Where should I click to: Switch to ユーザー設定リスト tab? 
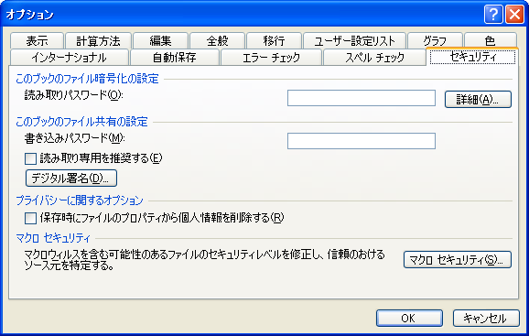(354, 41)
